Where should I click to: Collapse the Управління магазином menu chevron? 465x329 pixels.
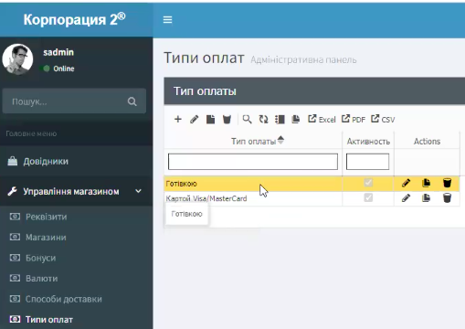click(x=138, y=191)
